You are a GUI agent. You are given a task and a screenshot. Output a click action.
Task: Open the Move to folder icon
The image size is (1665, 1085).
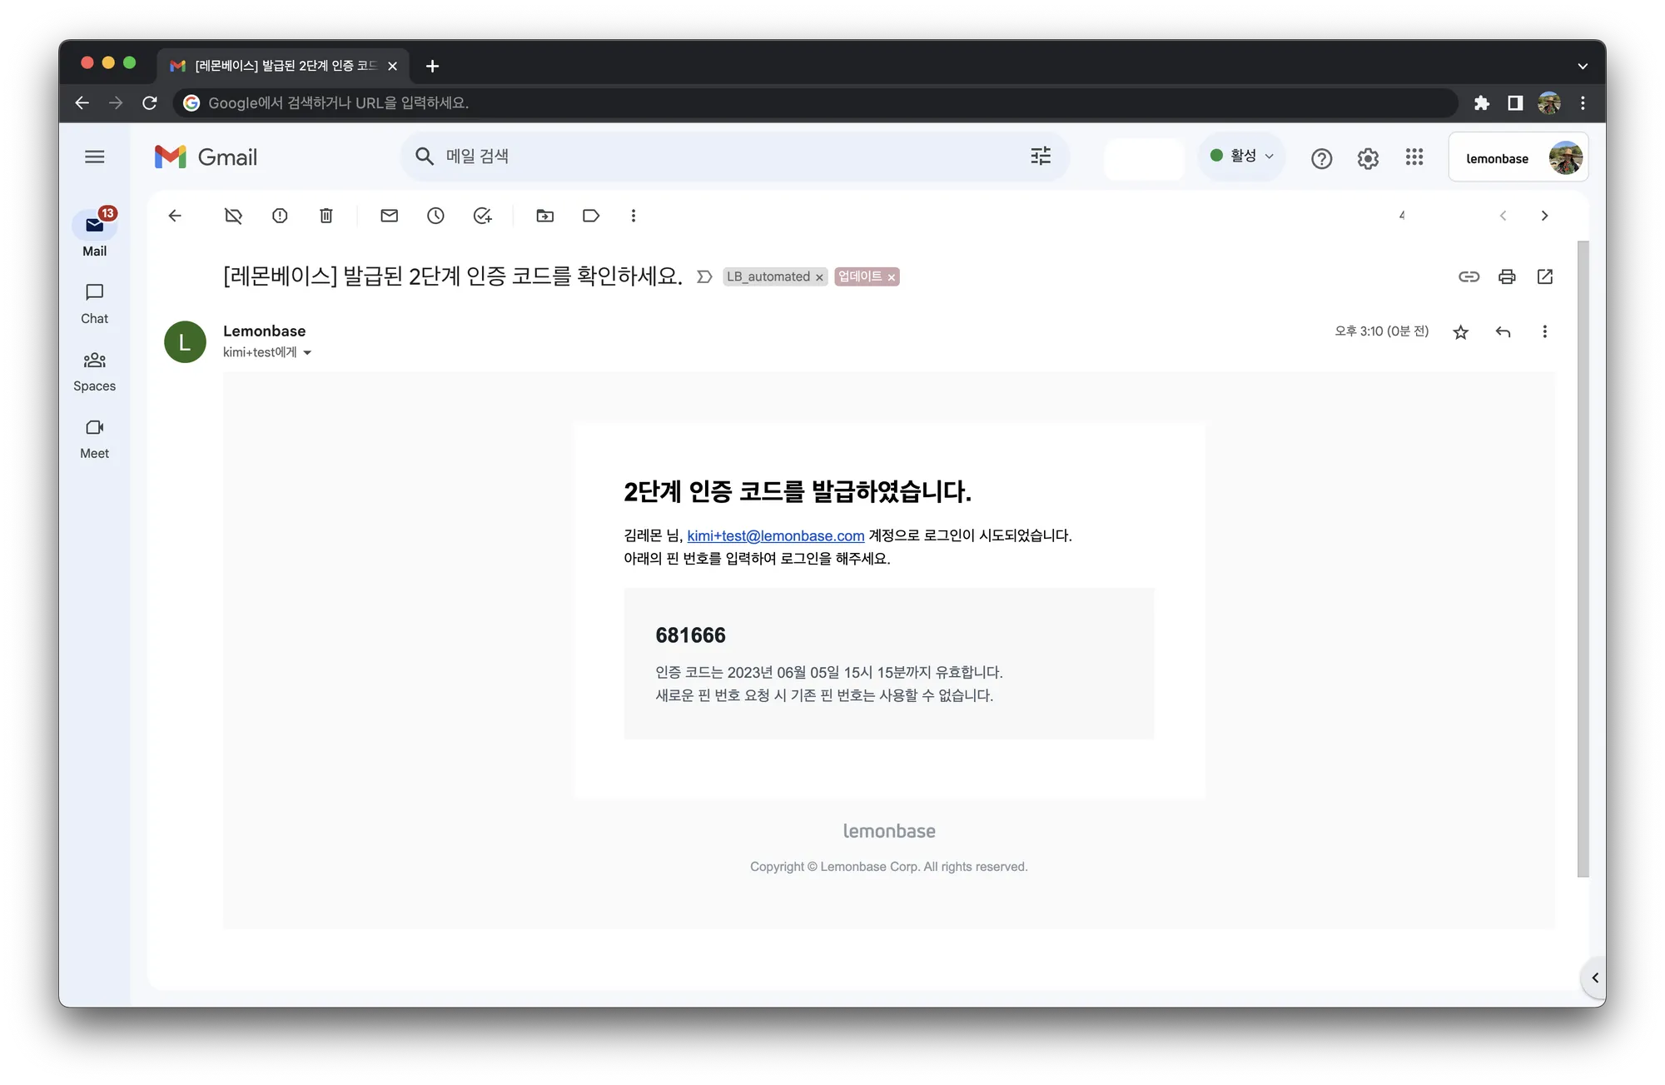[x=544, y=216]
